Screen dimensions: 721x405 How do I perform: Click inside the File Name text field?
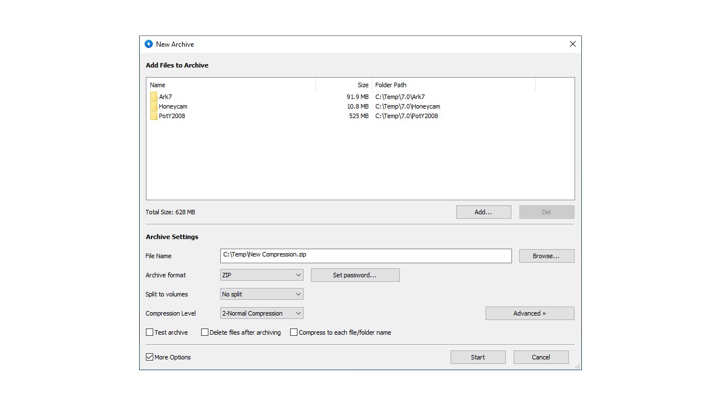(x=366, y=255)
